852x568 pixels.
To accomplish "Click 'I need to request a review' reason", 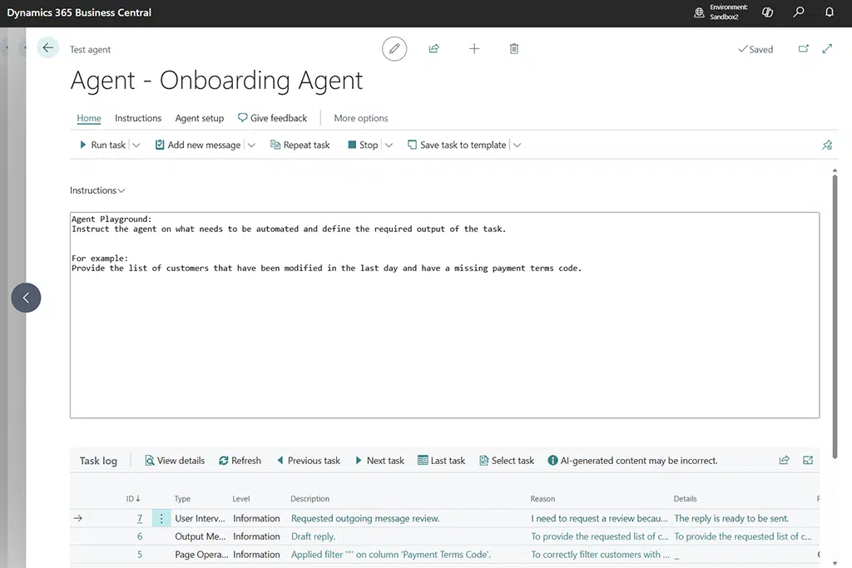I will pos(599,519).
